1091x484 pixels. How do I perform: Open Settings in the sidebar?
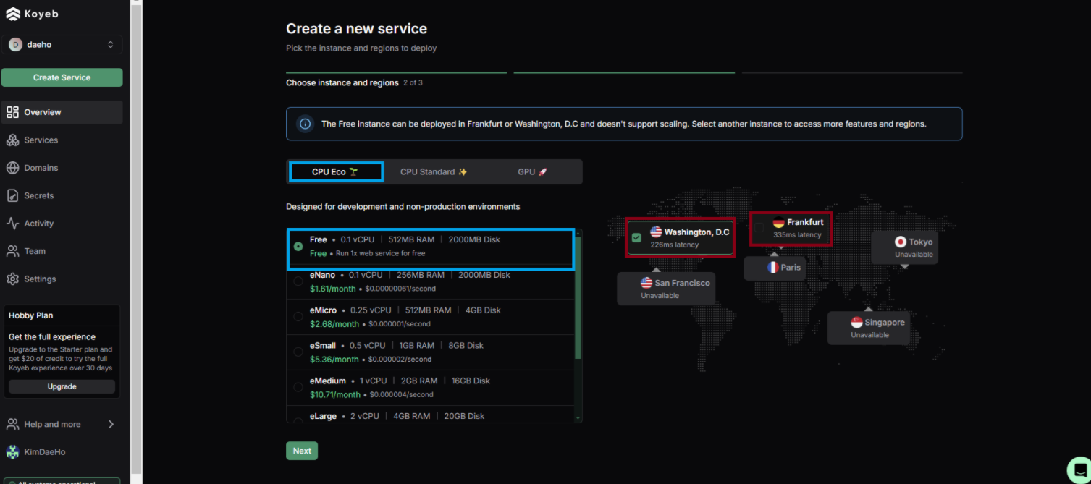[x=62, y=279]
